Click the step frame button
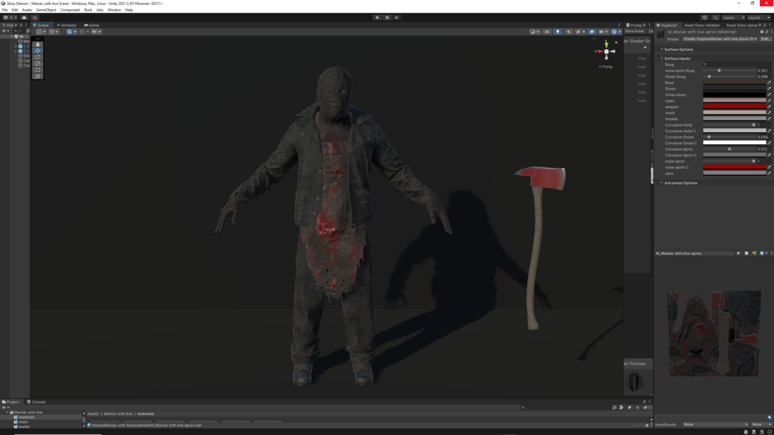The height and width of the screenshot is (435, 774). [397, 17]
